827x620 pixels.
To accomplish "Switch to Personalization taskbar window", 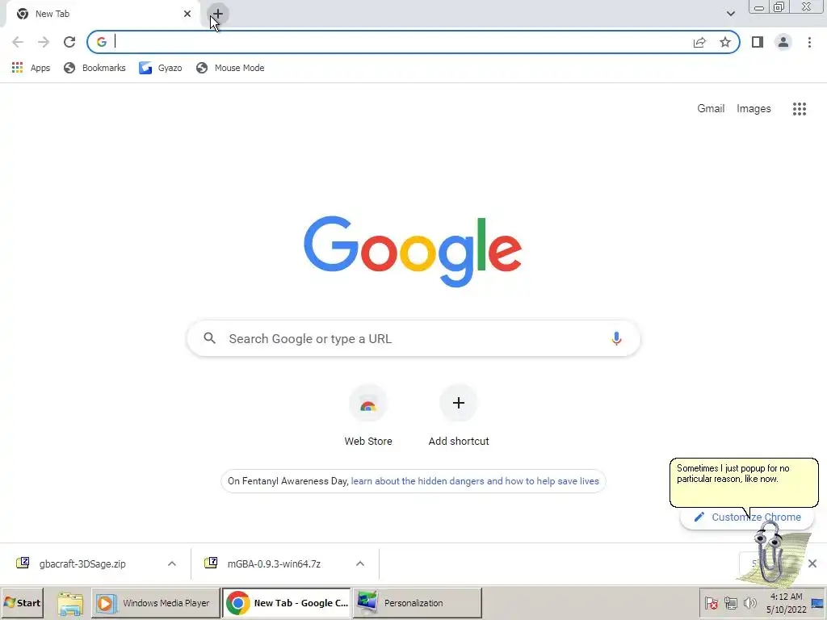I will (x=418, y=603).
